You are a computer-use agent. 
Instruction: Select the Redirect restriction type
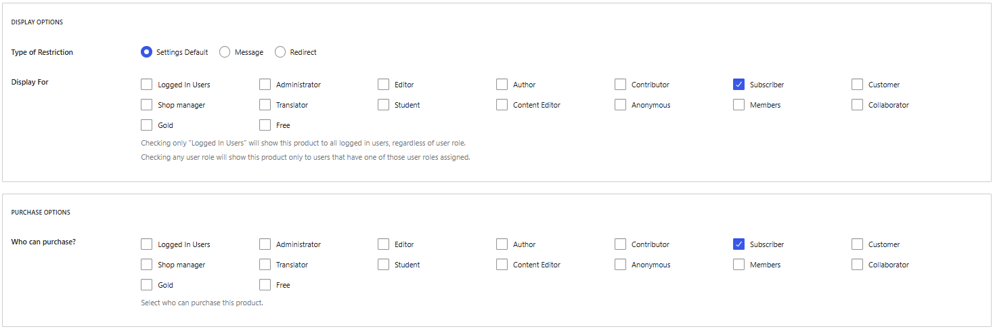point(280,52)
